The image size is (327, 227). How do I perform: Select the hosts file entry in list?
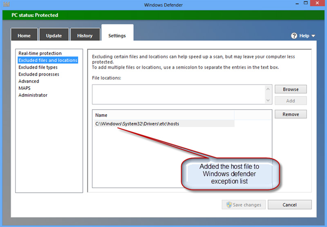(x=137, y=123)
